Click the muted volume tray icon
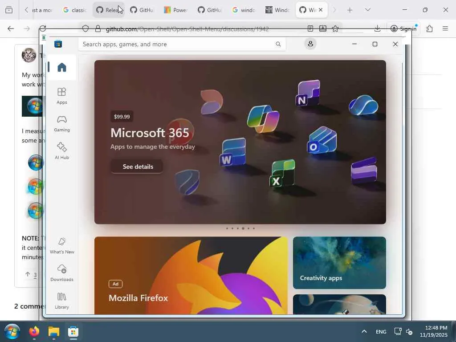Image resolution: width=456 pixels, height=342 pixels. pyautogui.click(x=409, y=331)
